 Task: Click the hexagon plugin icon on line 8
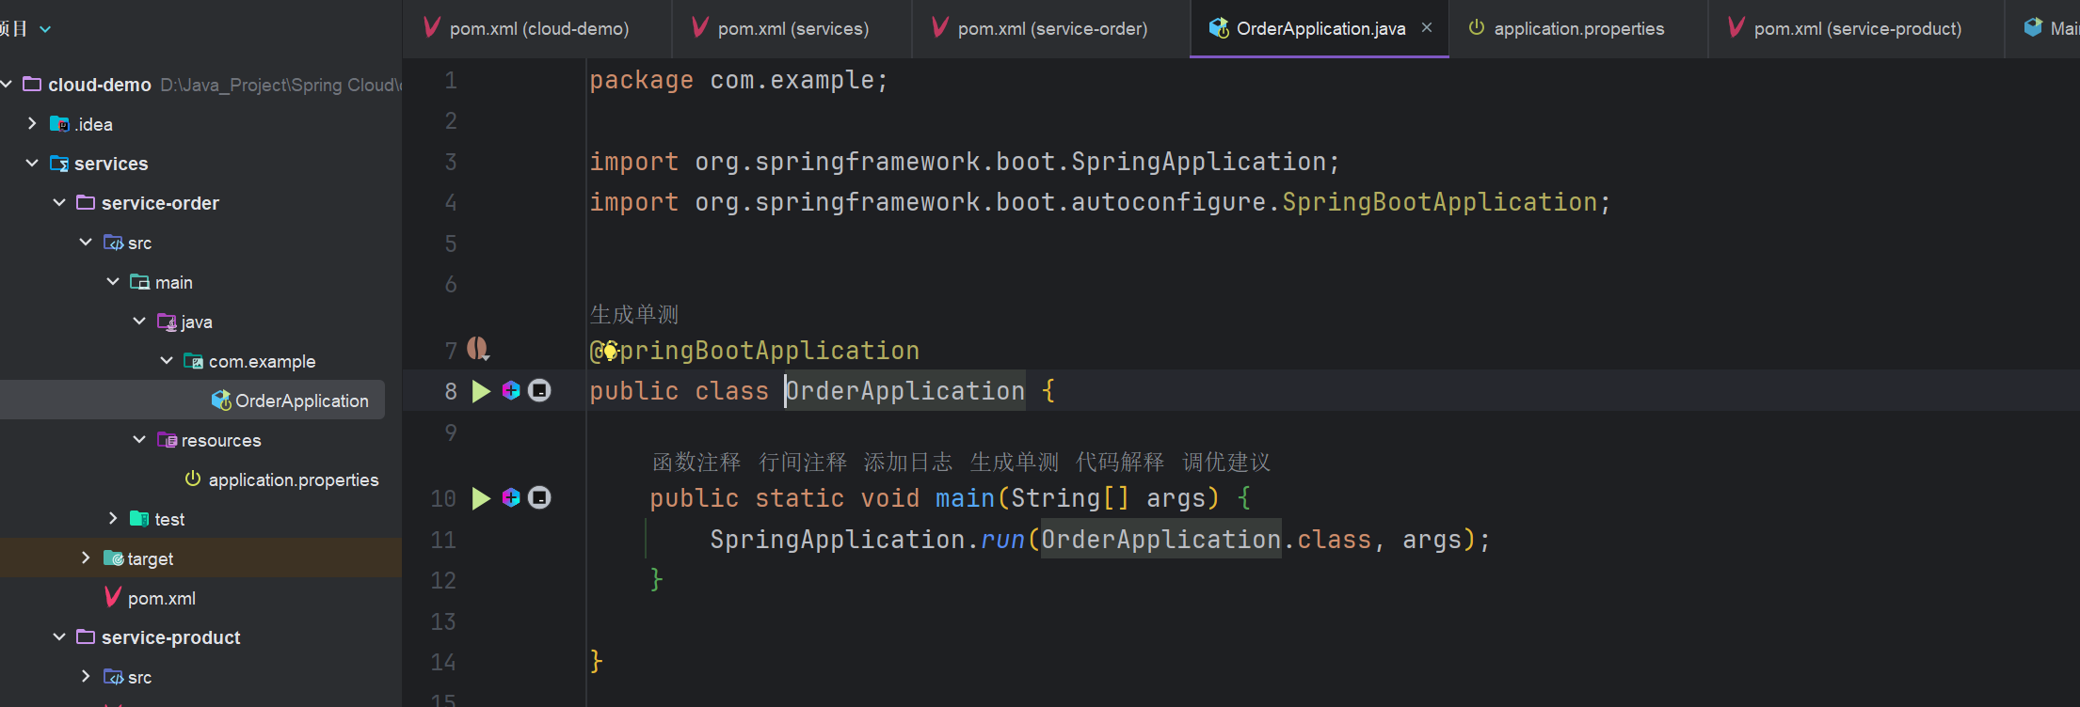pyautogui.click(x=511, y=391)
